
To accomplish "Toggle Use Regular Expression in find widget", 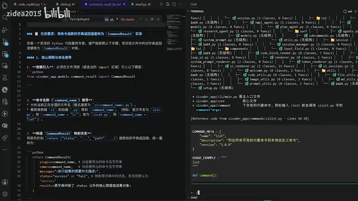I will coord(117,20).
